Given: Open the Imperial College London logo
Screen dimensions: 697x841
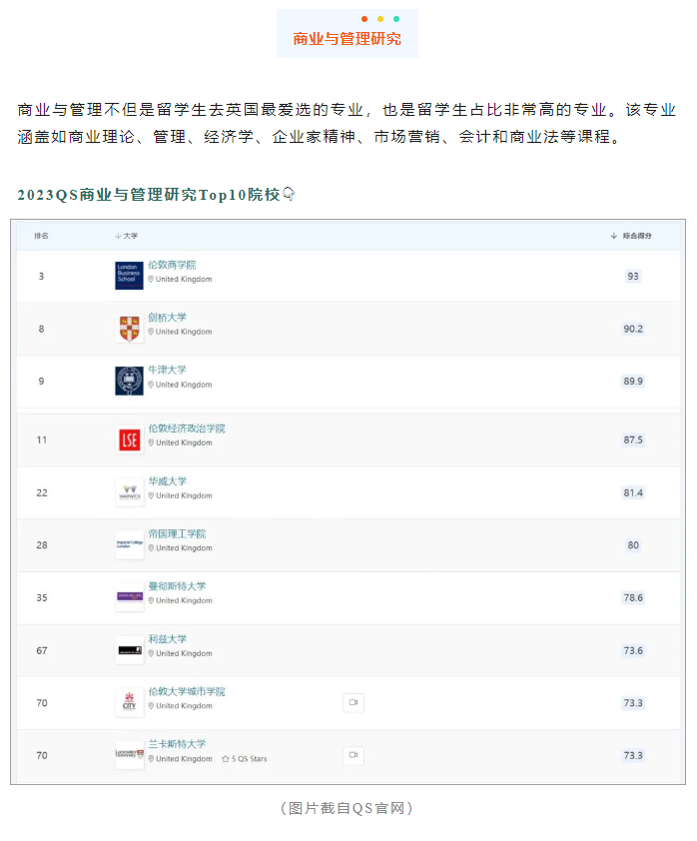Looking at the screenshot, I should click(x=129, y=545).
